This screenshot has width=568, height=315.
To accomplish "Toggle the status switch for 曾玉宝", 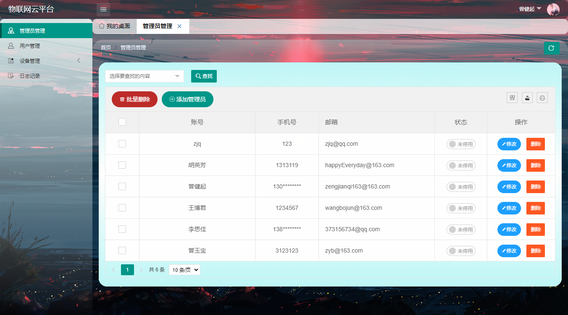I will 461,251.
